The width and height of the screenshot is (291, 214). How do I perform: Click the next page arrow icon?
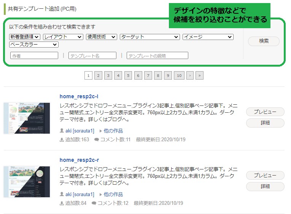(190, 75)
